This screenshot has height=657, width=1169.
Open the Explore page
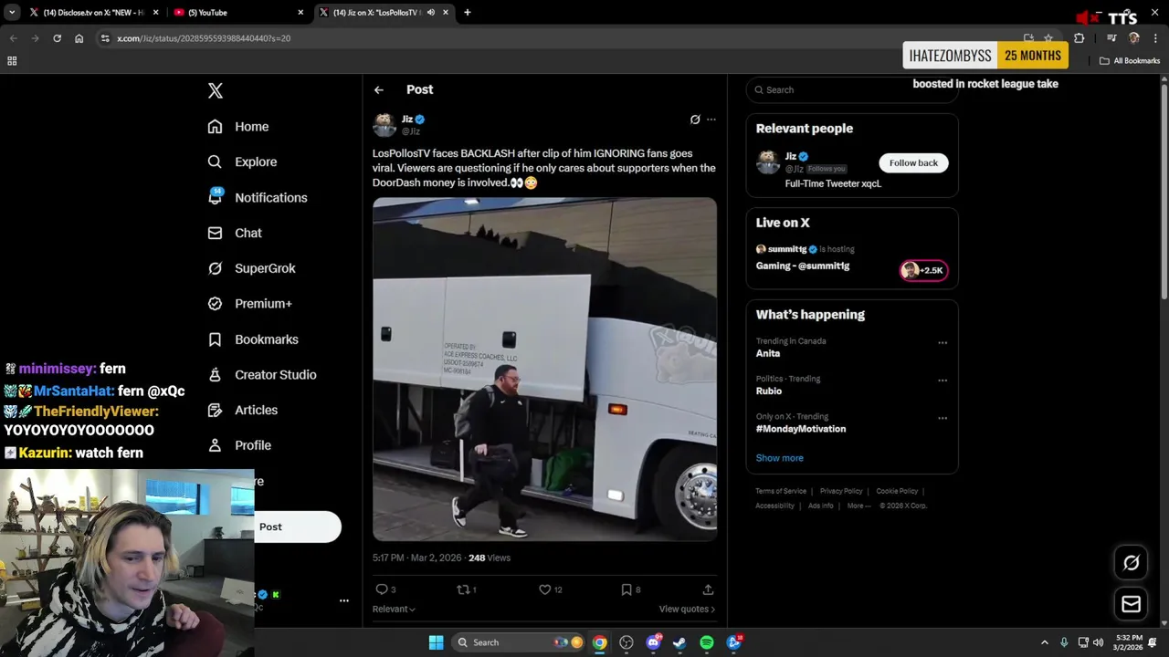(242, 162)
